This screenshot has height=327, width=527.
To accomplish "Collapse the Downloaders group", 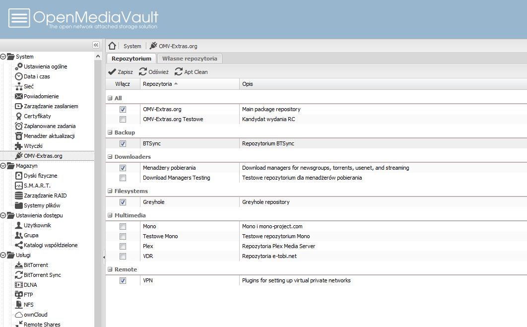I will click(x=110, y=157).
